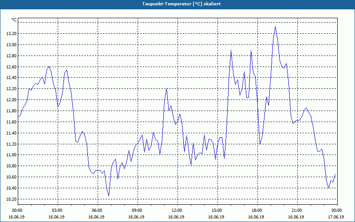Click the 10,40 y-axis value
355x222 pixels.
click(12, 188)
